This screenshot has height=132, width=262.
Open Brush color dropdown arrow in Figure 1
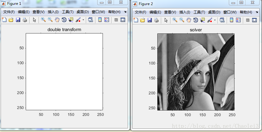(83, 20)
